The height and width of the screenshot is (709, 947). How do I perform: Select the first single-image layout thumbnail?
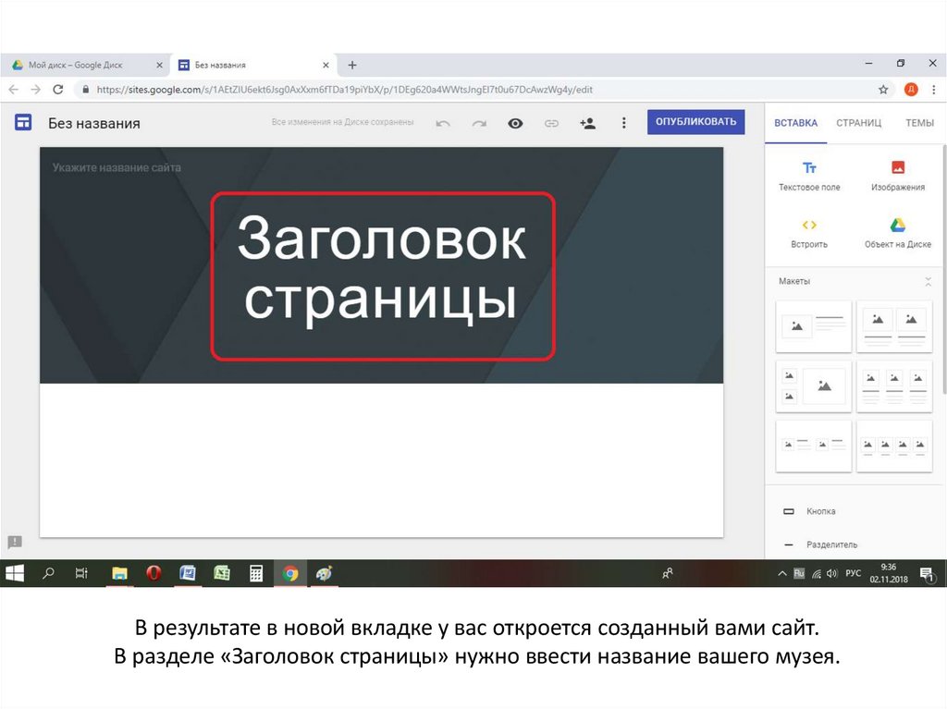814,325
